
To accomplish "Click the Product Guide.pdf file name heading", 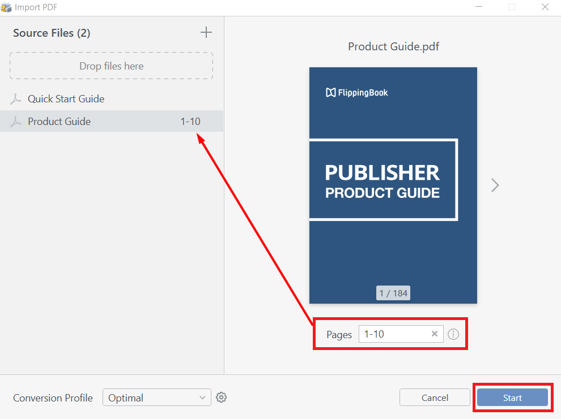I will pyautogui.click(x=394, y=46).
